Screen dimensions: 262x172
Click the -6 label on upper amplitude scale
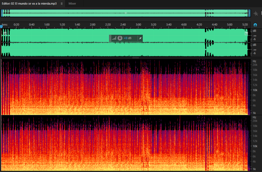pyautogui.click(x=254, y=39)
